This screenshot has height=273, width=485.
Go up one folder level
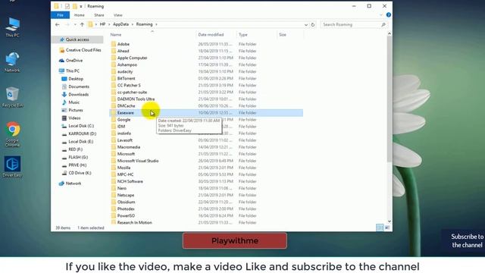tap(82, 24)
